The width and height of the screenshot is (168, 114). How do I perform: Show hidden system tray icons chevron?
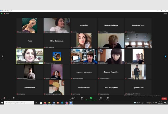(x=145, y=103)
